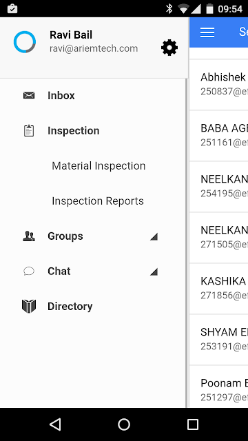Tap the Android recent apps square
The width and height of the screenshot is (248, 441).
[x=193, y=424]
